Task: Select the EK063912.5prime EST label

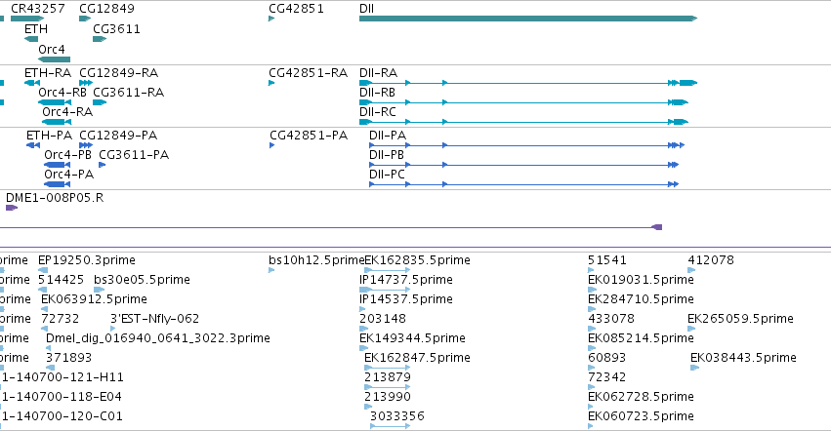Action: pos(95,299)
